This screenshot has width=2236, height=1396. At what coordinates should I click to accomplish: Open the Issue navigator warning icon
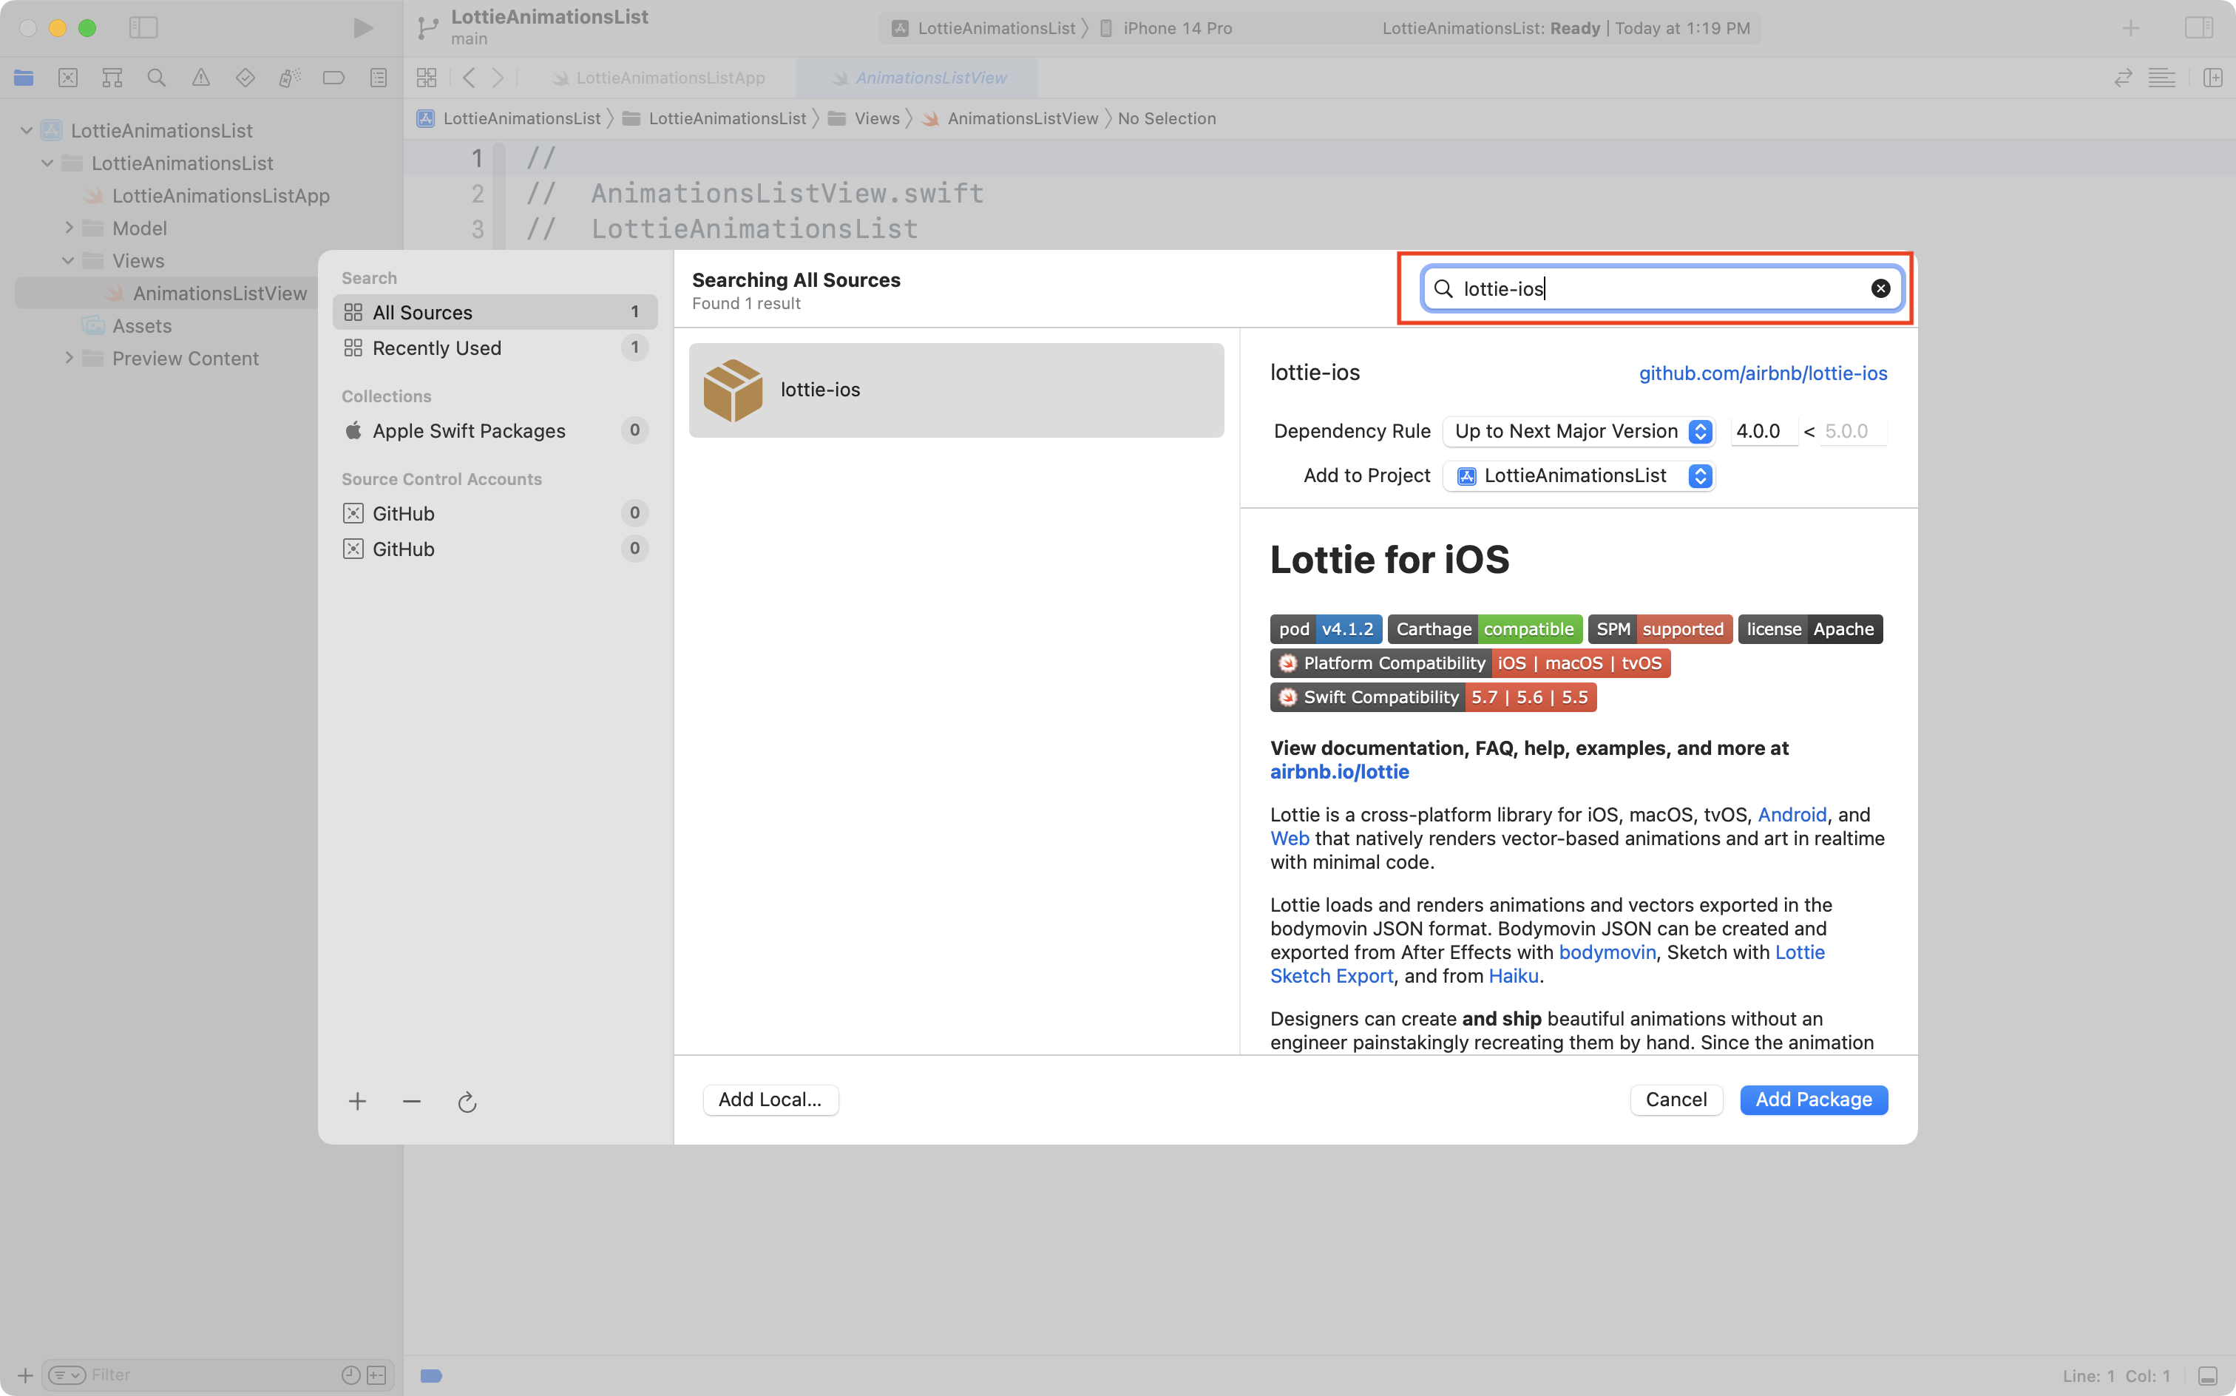(200, 78)
